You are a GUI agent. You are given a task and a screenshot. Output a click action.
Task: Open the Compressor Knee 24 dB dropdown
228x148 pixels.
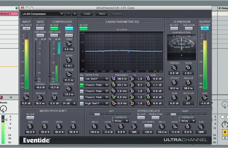pos(74,103)
